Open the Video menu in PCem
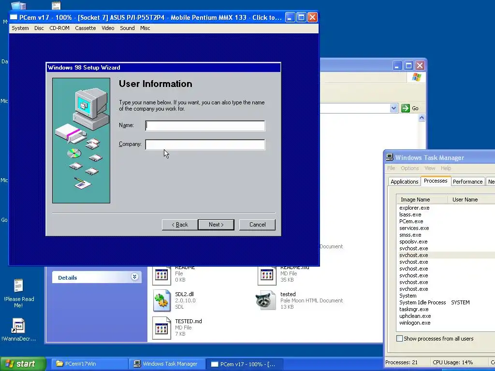Image resolution: width=495 pixels, height=371 pixels. (108, 28)
